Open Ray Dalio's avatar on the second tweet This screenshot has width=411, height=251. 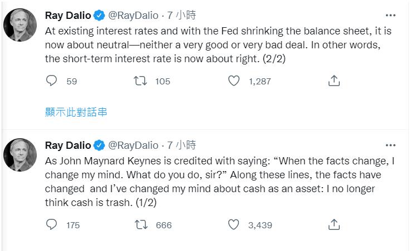(x=21, y=155)
